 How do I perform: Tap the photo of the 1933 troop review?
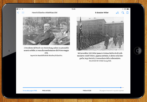[x=100, y=34]
